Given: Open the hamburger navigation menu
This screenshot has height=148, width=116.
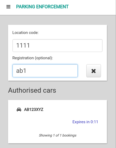Looking at the screenshot, I should pos(8,7).
